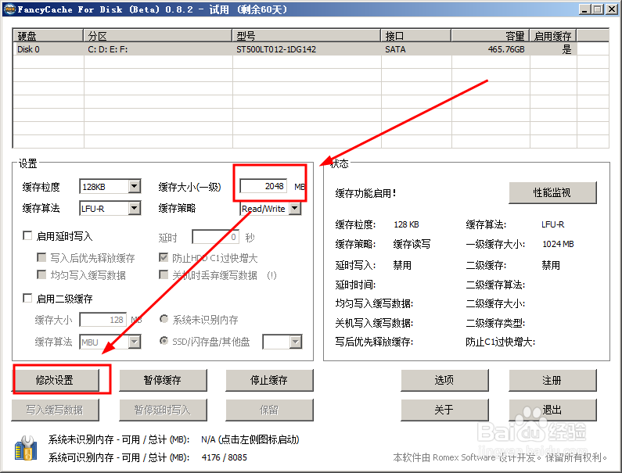Toggle 关机时丢弃缓写数据 checkbox
This screenshot has width=622, height=473.
pos(163,274)
